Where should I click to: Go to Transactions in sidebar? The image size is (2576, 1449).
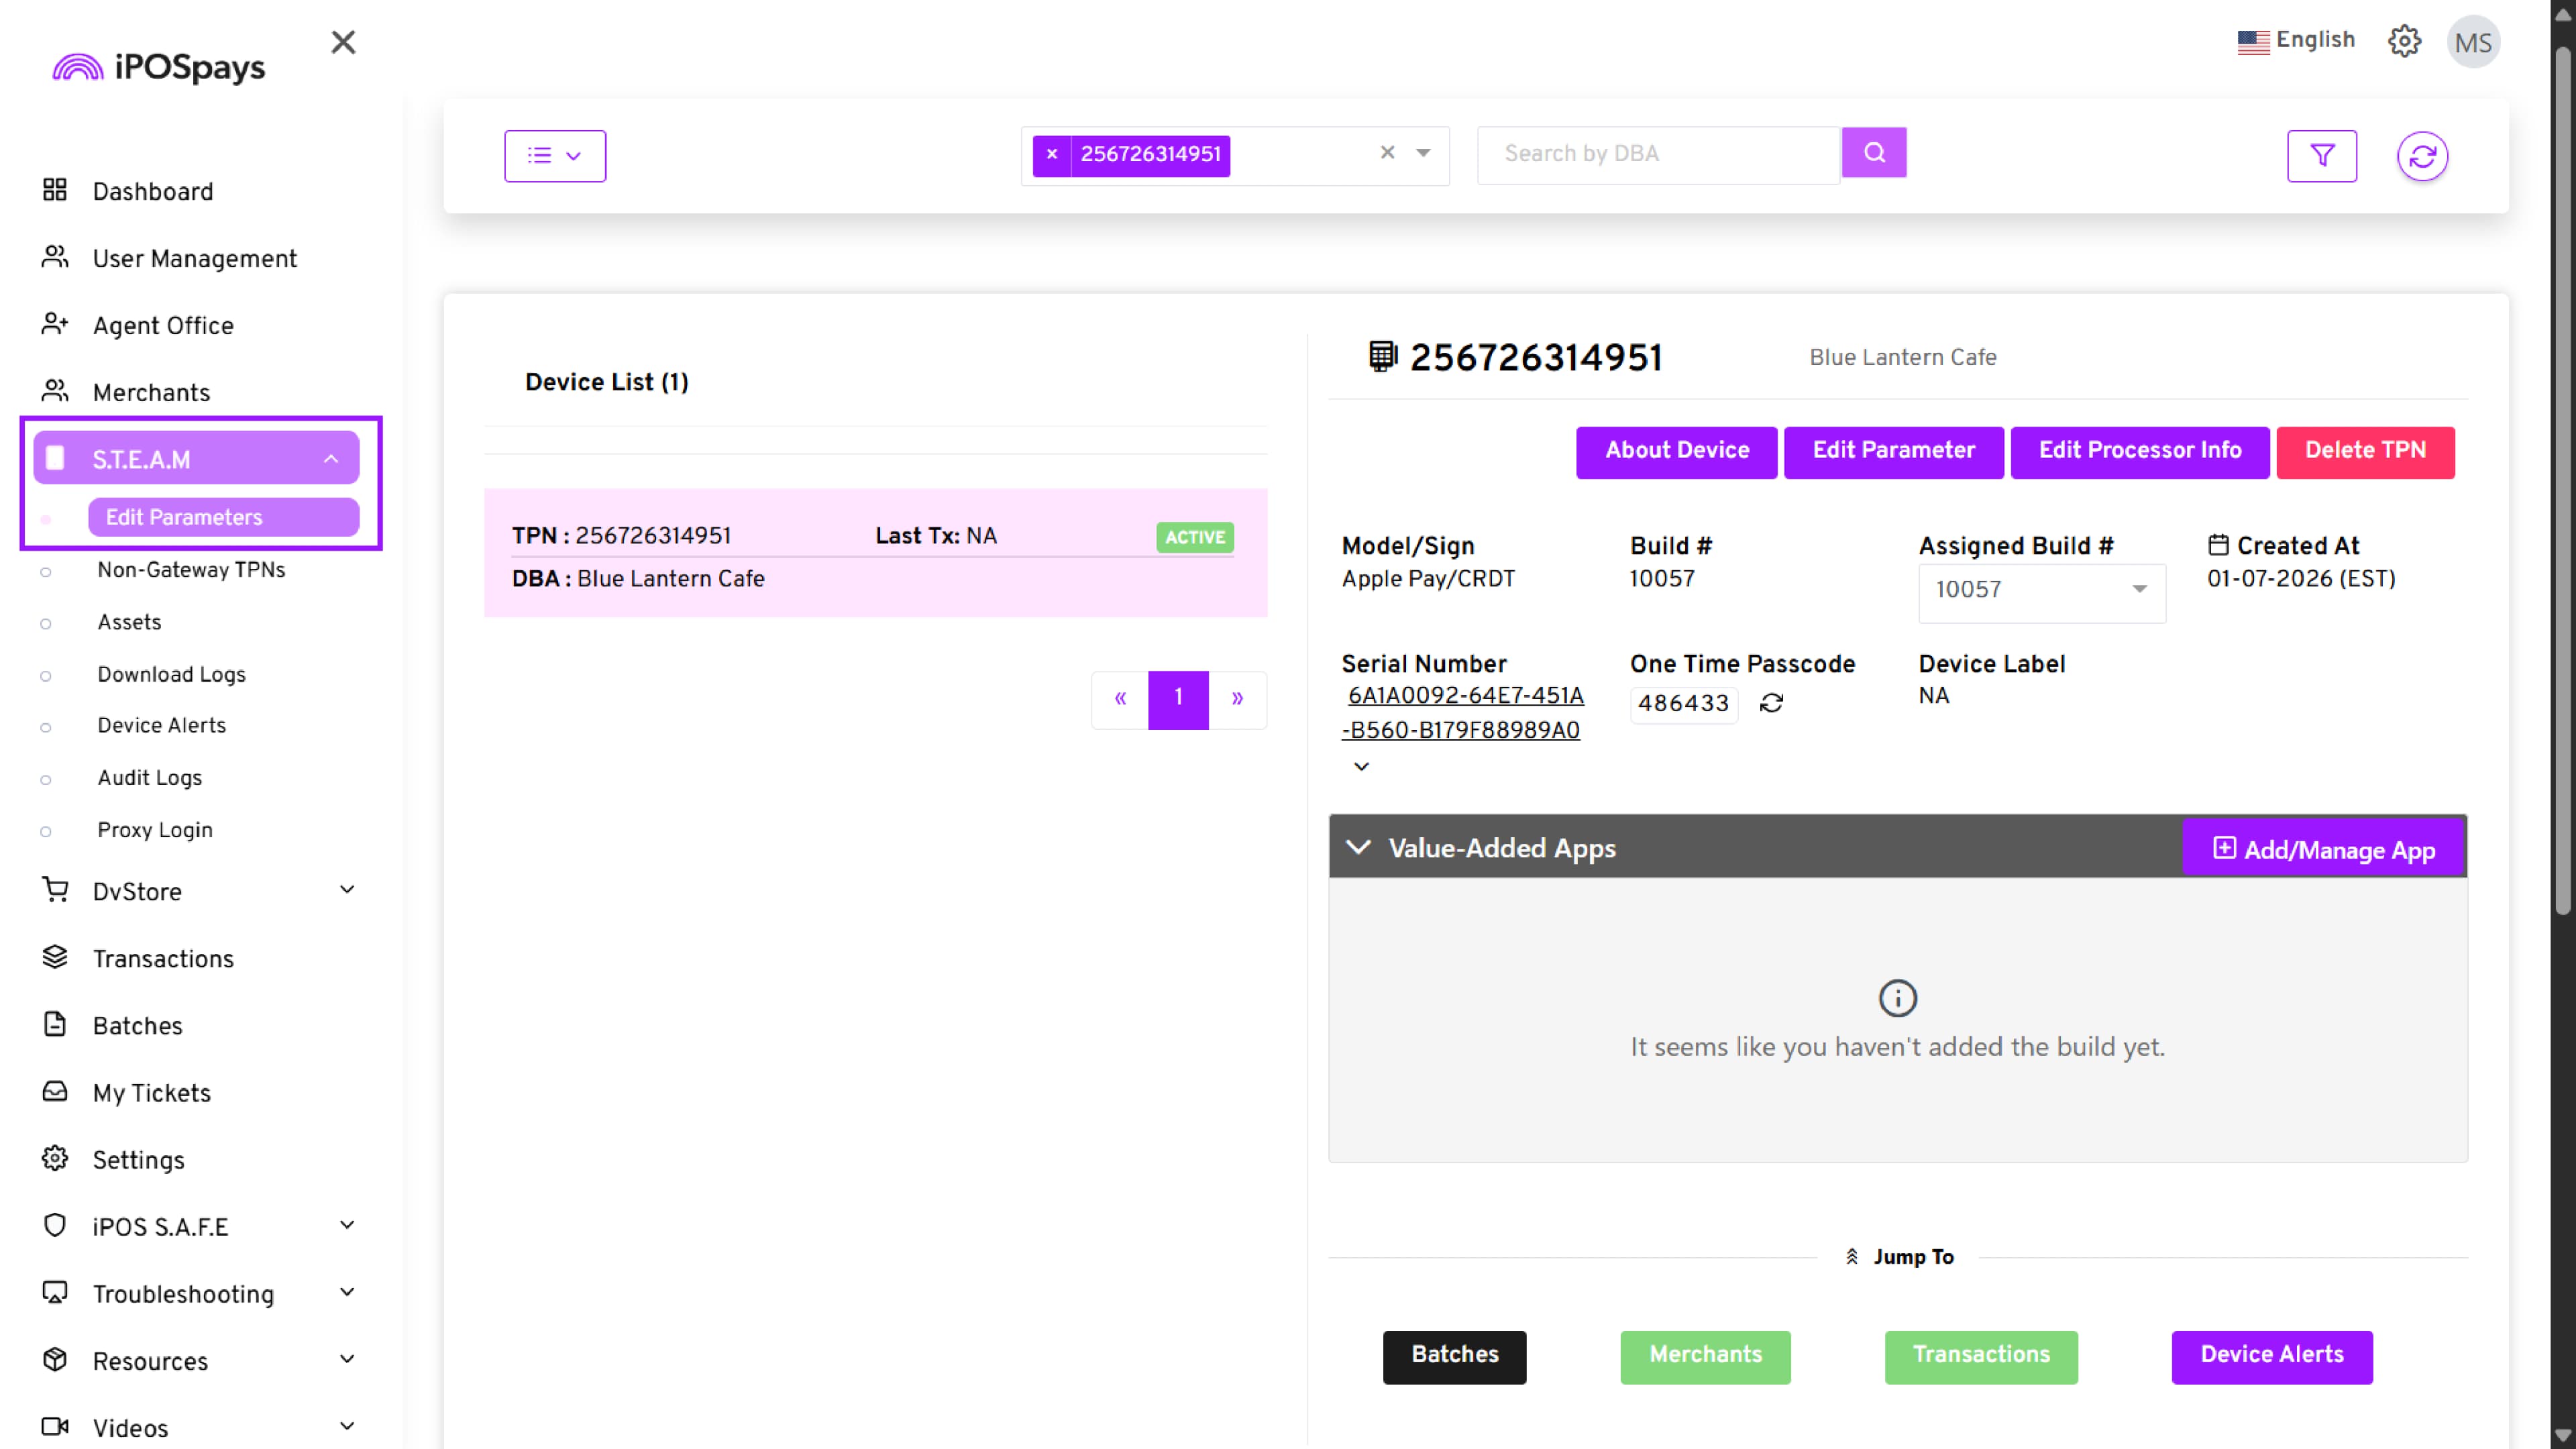point(163,958)
